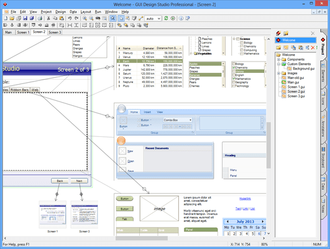Screen dimensions: 330x249
Task: Toggle the Biology checkbox under Science tree
Action: coord(242,42)
